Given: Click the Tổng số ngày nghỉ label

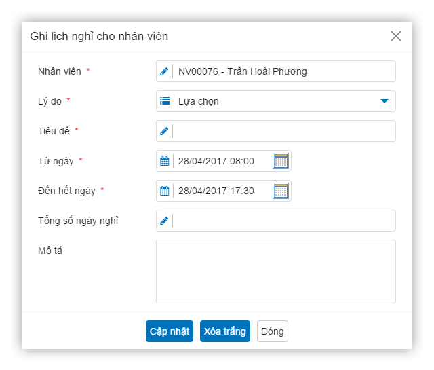Looking at the screenshot, I should tap(78, 221).
